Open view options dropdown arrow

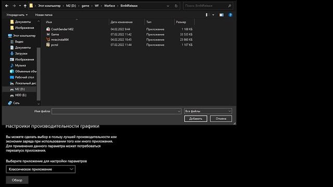[213, 15]
